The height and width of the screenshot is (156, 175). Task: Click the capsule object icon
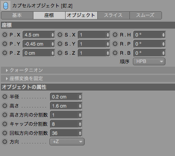(x=6, y=6)
